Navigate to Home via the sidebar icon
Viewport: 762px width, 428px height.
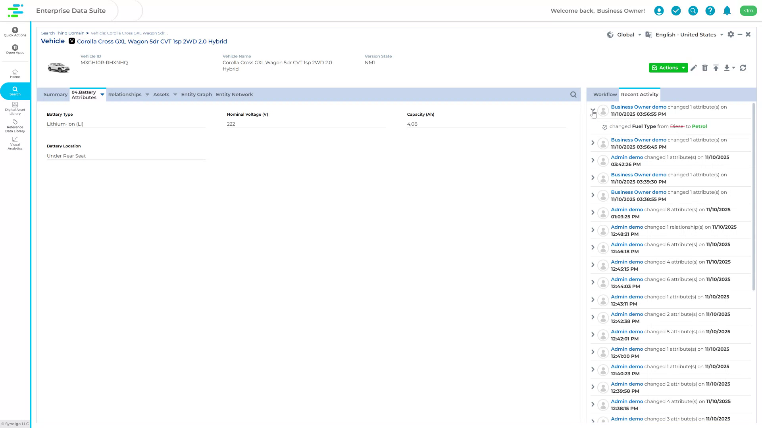[15, 73]
